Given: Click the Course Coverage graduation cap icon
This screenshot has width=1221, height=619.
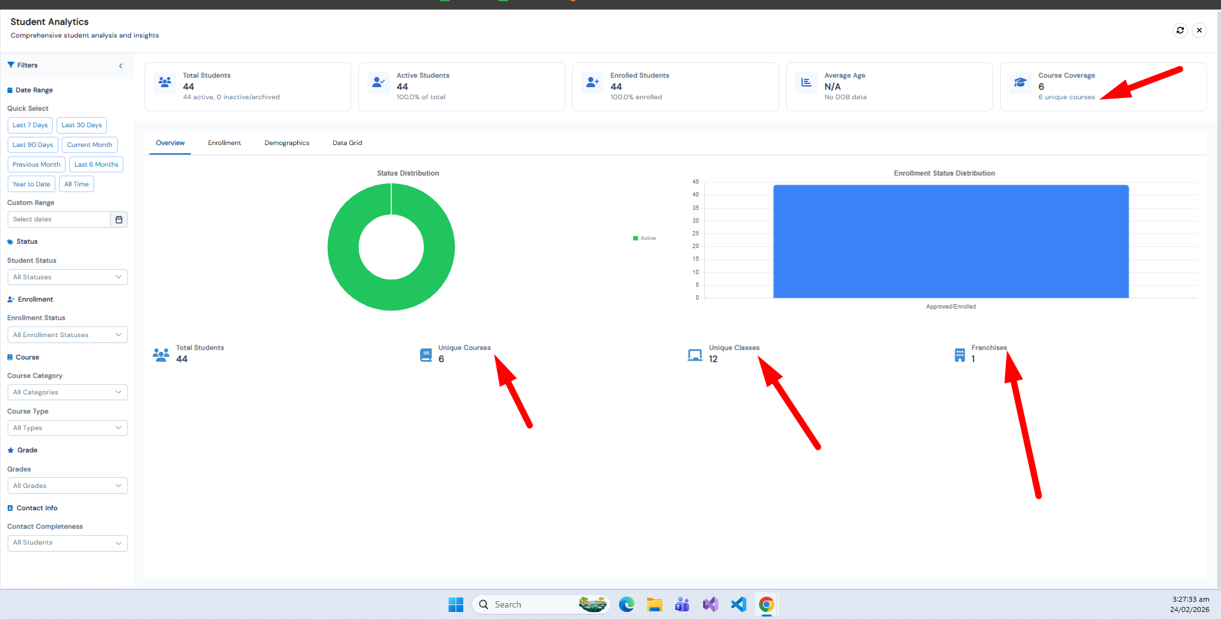Looking at the screenshot, I should coord(1021,82).
